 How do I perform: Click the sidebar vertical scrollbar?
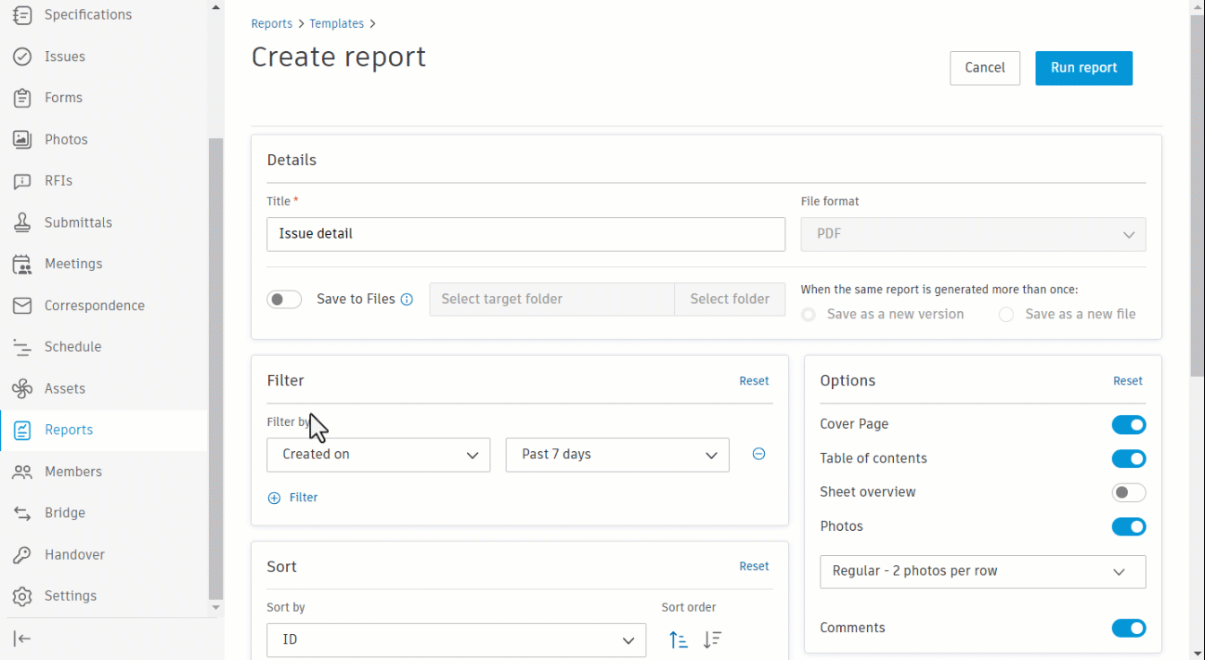click(215, 359)
